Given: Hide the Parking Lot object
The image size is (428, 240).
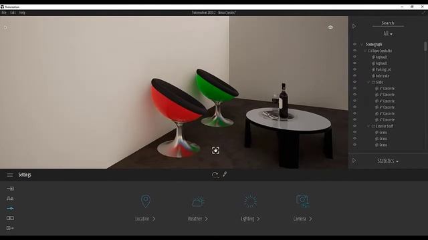Looking at the screenshot, I should pos(354,69).
